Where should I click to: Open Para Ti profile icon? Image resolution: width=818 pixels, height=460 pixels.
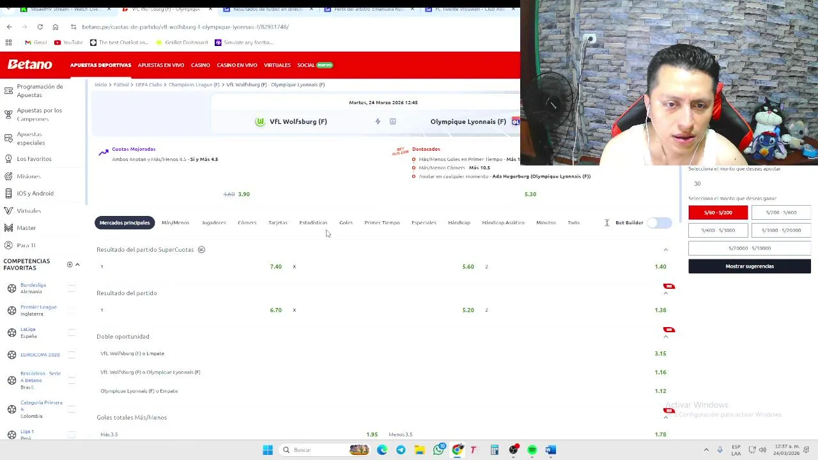pos(8,245)
